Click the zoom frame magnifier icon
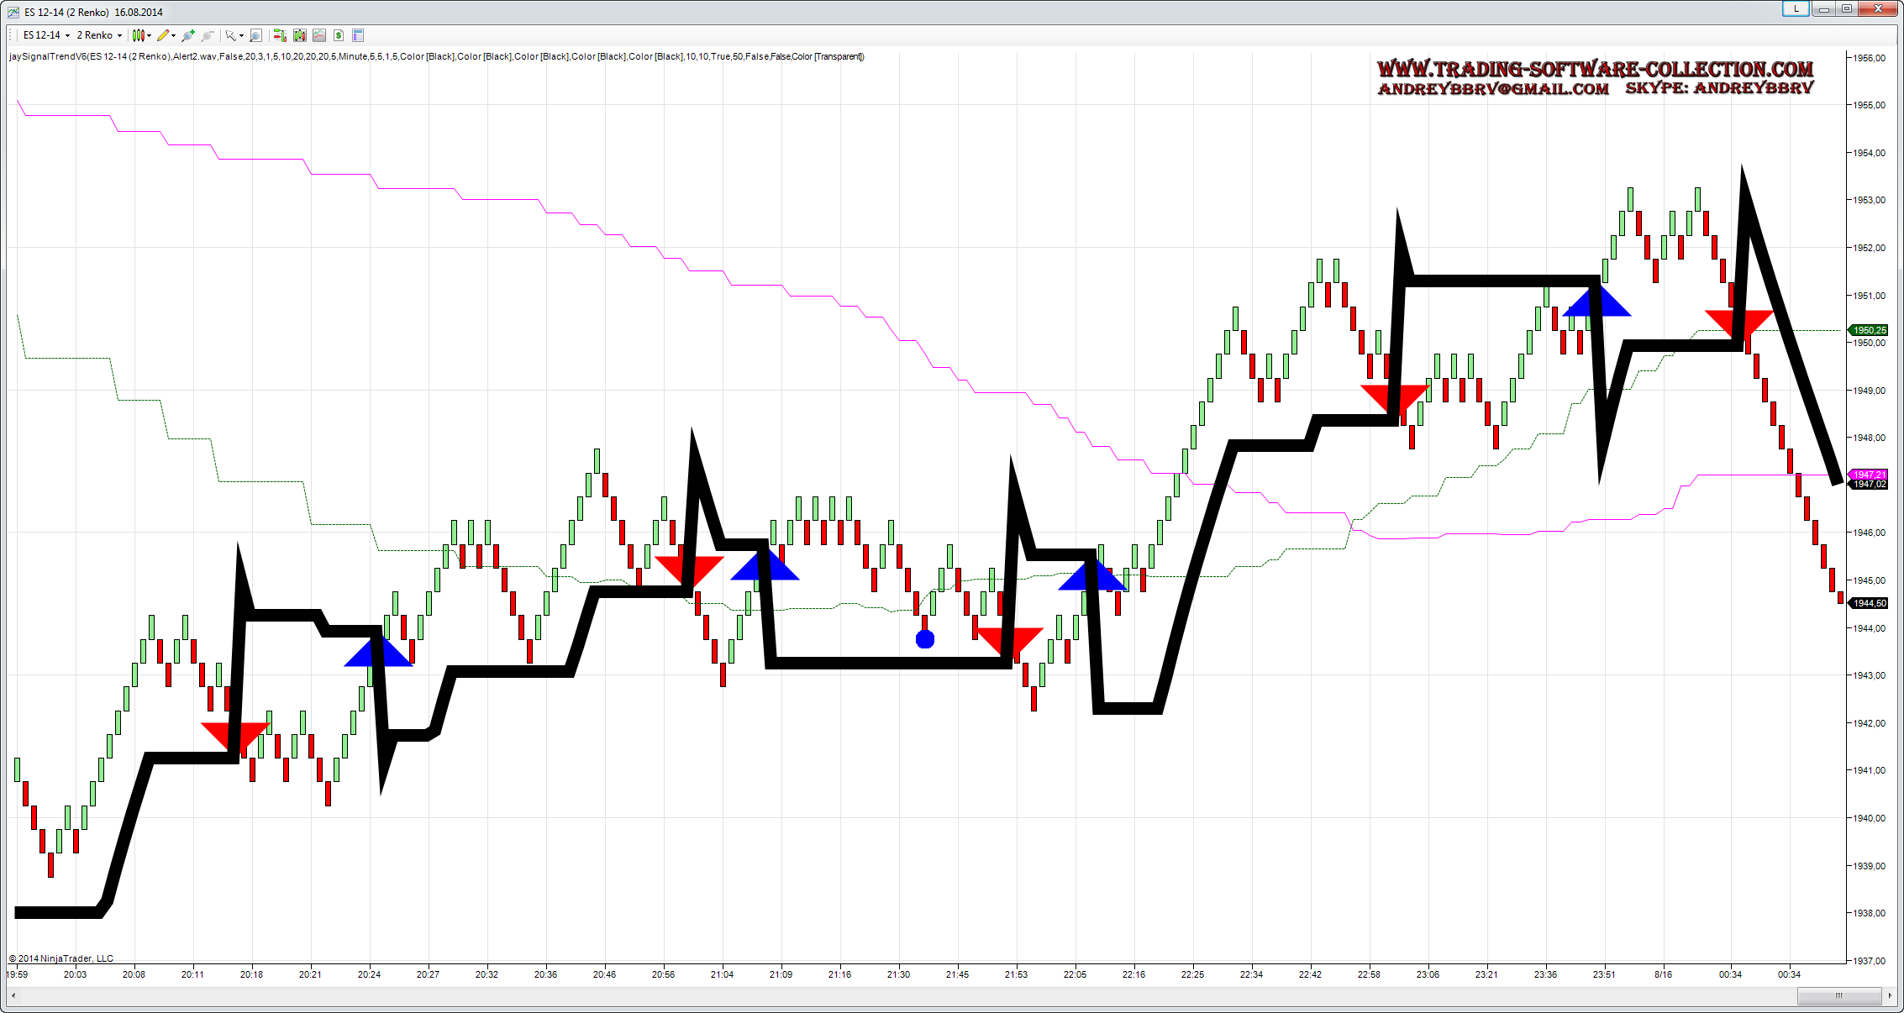 (256, 35)
